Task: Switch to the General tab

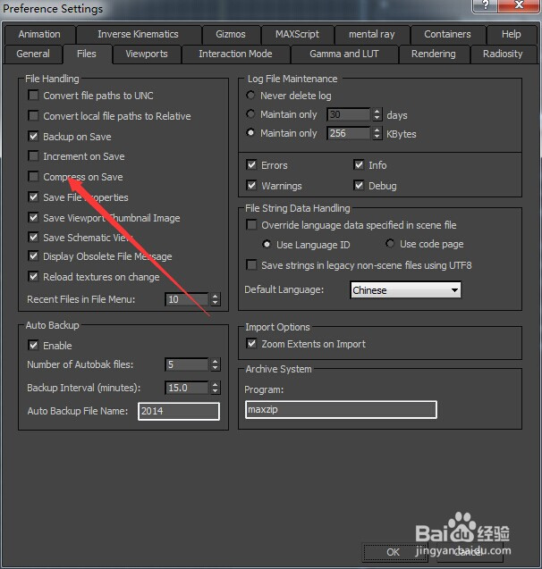Action: [x=33, y=54]
